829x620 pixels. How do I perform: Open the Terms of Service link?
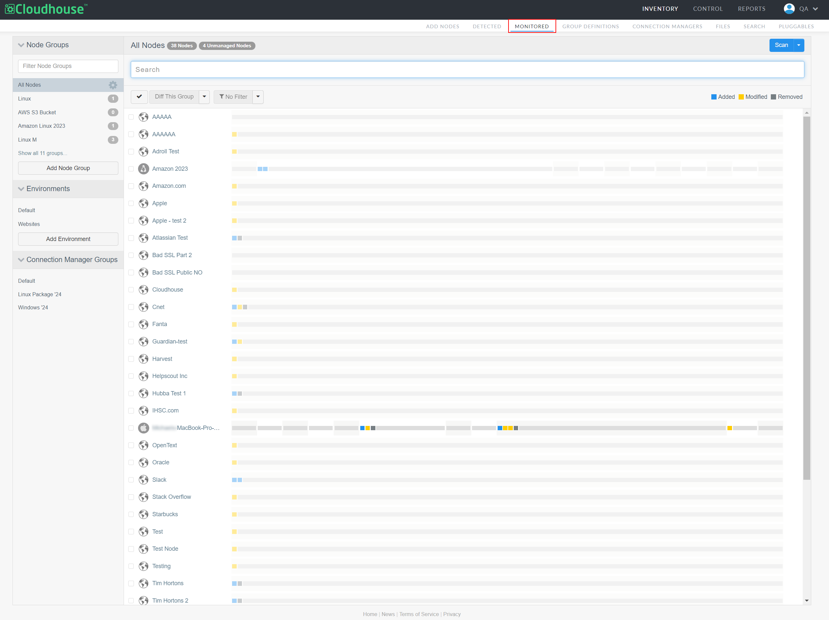pyautogui.click(x=419, y=614)
